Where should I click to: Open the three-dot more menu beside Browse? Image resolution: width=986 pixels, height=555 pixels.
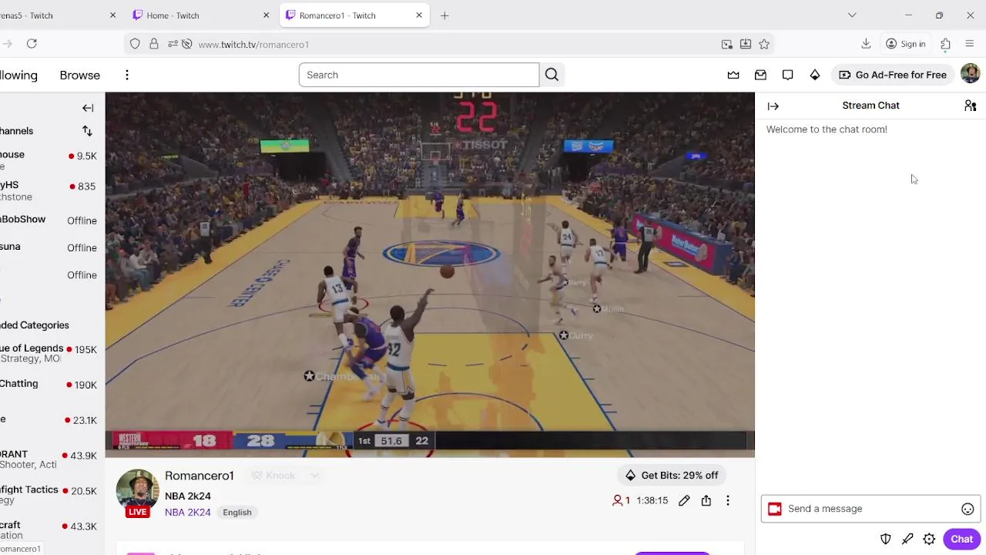coord(127,75)
